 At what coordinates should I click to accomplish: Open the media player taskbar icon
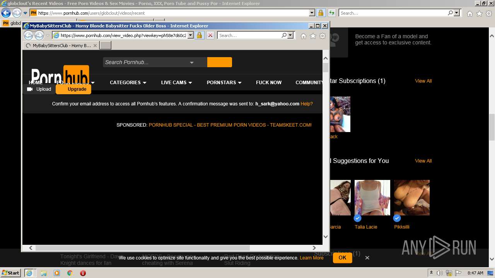[x=57, y=273]
